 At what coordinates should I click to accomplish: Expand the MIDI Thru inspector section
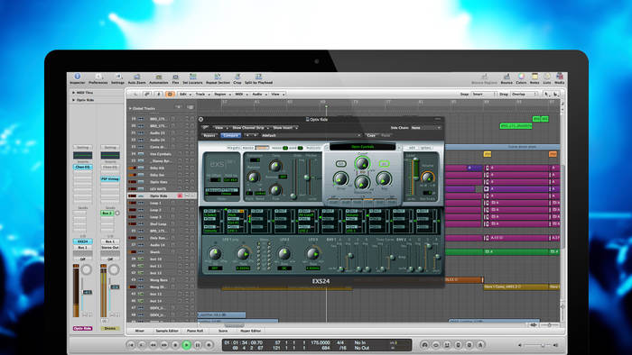[x=73, y=93]
